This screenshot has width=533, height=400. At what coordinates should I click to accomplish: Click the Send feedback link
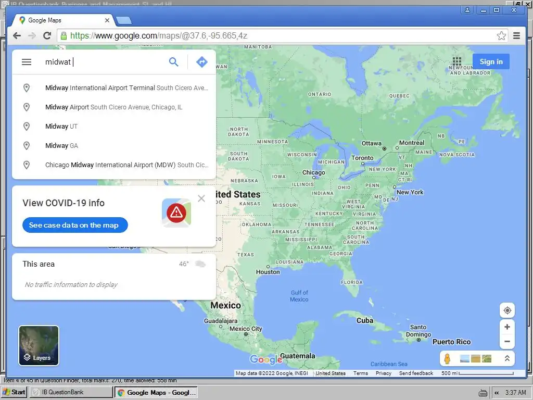[416, 373]
